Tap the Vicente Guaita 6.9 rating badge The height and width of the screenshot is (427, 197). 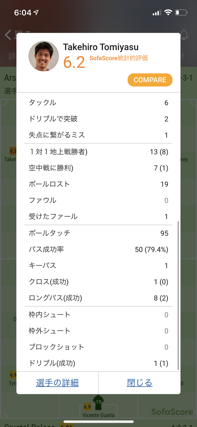tap(87, 407)
